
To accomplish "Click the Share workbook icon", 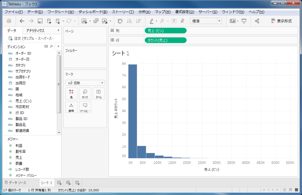I will coord(257,21).
